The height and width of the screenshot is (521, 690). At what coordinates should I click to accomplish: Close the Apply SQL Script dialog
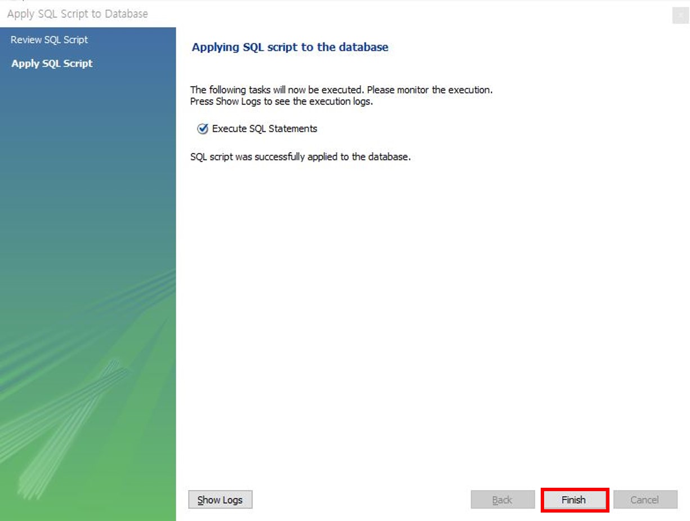coord(680,16)
